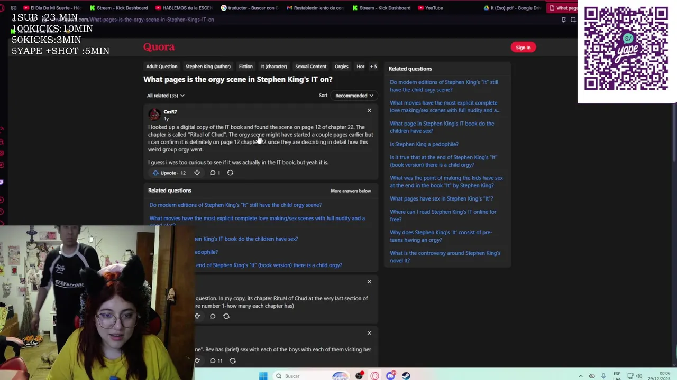Select the Sexual Content topic tag
Screen dimensions: 677x380
[310, 66]
